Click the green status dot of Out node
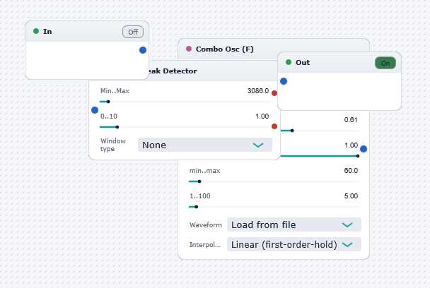This screenshot has height=288, width=430. coord(289,62)
